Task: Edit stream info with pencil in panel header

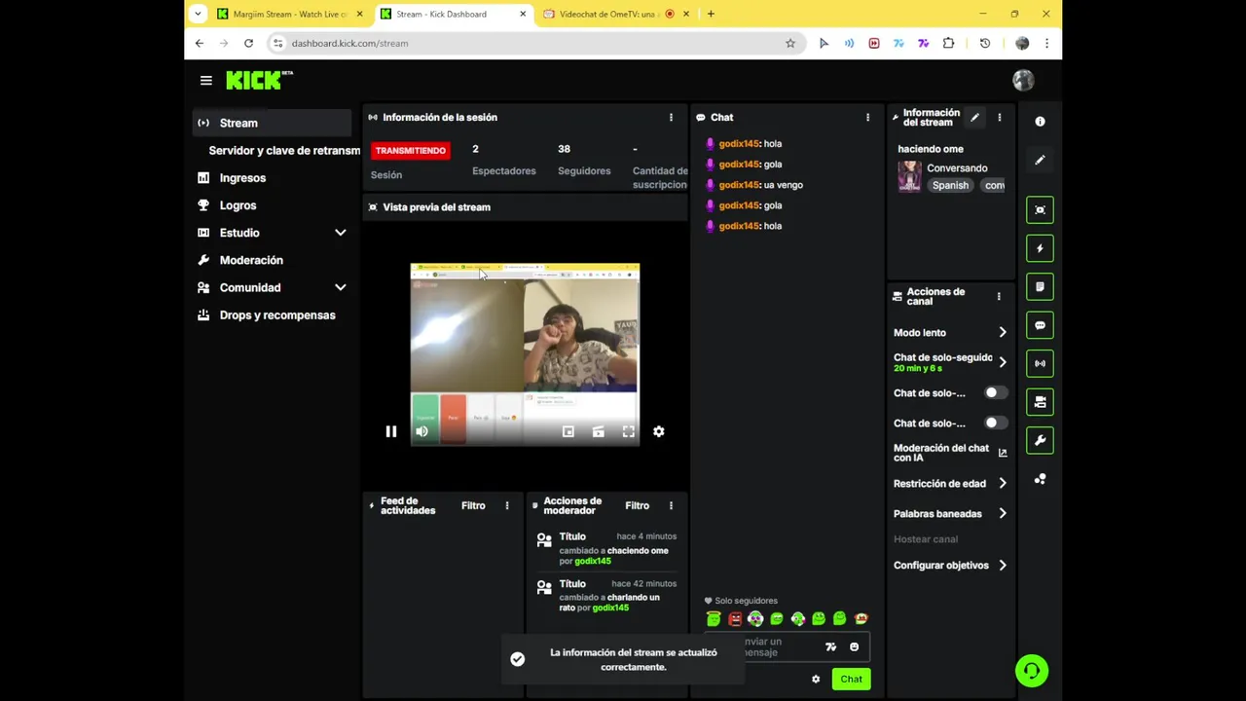Action: (x=974, y=118)
